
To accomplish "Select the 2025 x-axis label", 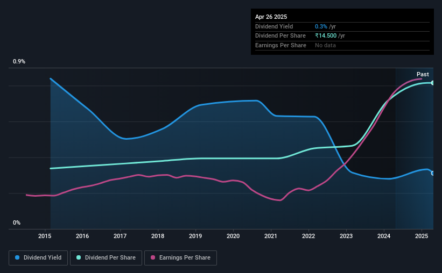I will 422,236.
